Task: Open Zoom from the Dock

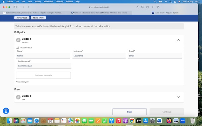Action: point(183,121)
